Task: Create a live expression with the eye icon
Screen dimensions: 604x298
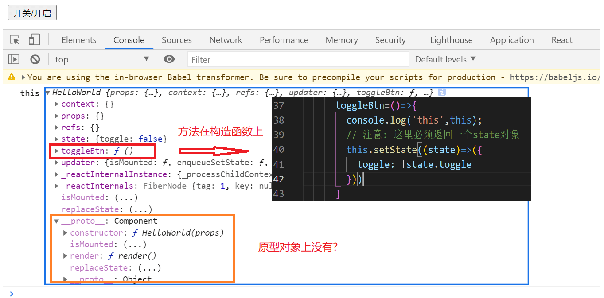Action: (x=169, y=59)
